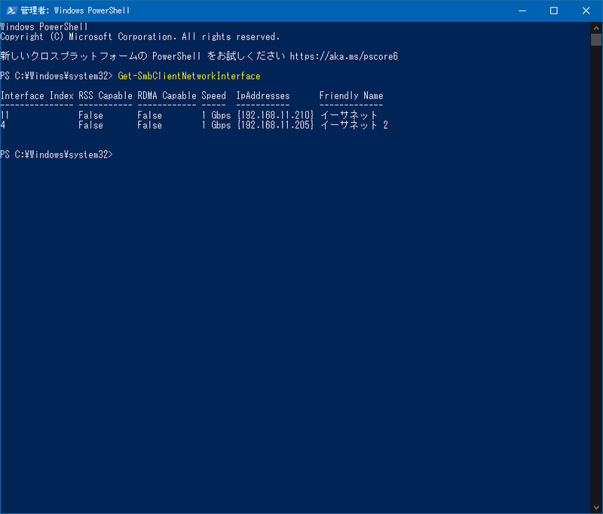Screen dimensions: 603x514
Task: Click the RDMA Capable column header
Action: tap(167, 96)
